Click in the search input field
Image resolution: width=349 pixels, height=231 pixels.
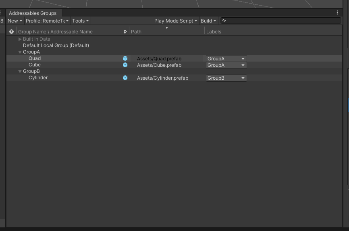(x=281, y=21)
